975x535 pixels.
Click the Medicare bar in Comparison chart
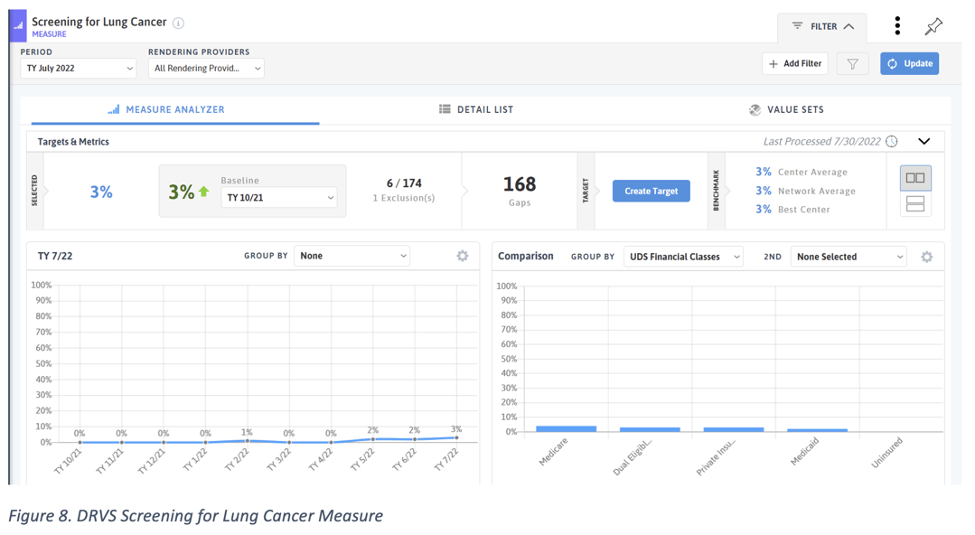click(566, 428)
